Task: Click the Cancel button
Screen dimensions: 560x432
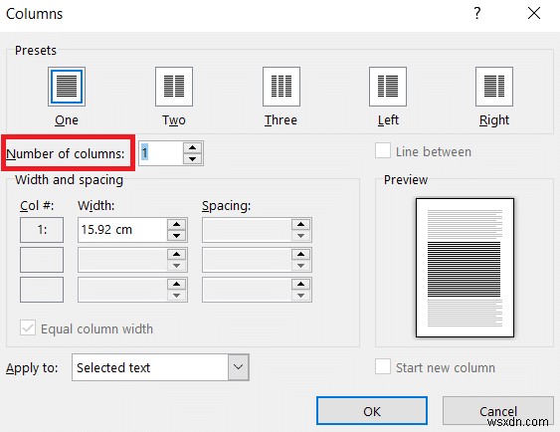Action: click(x=498, y=411)
